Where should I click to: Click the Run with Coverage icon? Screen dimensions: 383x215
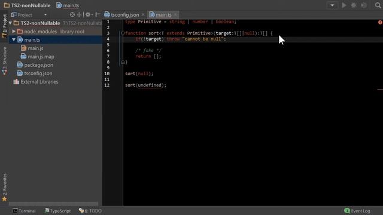tap(364, 5)
